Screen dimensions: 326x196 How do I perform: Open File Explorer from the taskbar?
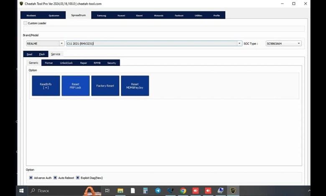click(120, 191)
